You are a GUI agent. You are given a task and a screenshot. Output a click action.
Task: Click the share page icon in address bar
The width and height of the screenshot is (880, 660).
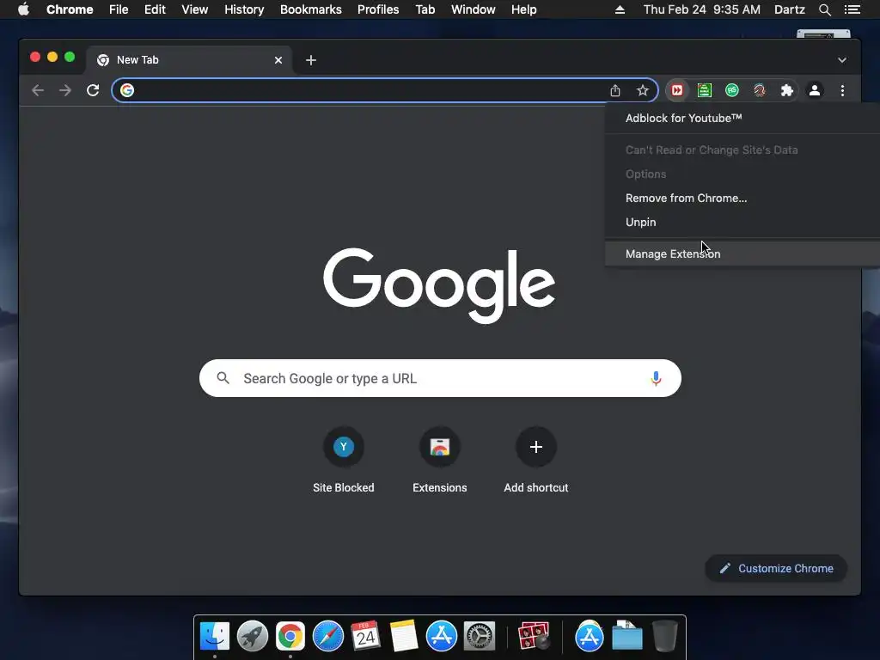coord(615,90)
